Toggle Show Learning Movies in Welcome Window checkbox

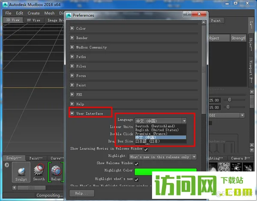pos(146,149)
